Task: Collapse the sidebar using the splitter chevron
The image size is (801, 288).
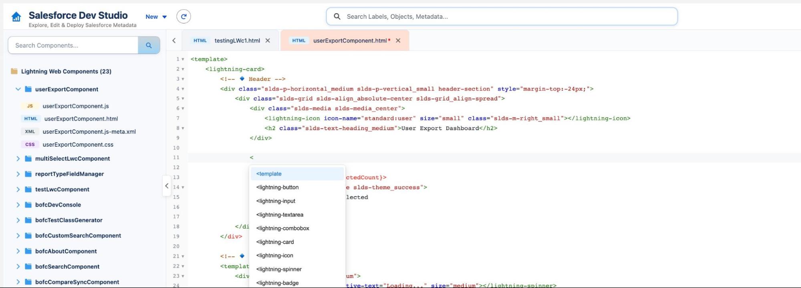Action: (167, 186)
